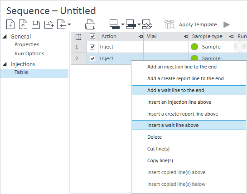Collapse the General tree section
Image resolution: width=247 pixels, height=194 pixels.
click(x=5, y=37)
